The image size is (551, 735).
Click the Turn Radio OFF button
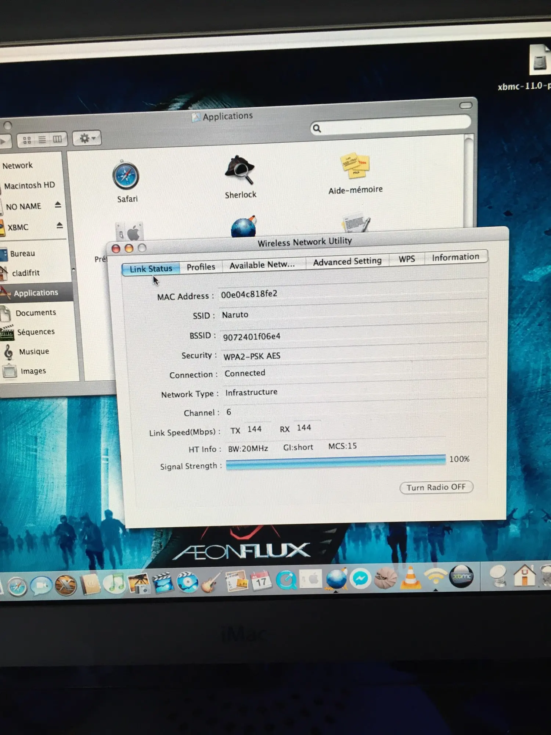pos(436,487)
